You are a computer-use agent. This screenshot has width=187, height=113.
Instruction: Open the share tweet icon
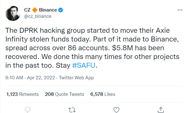coord(161,110)
